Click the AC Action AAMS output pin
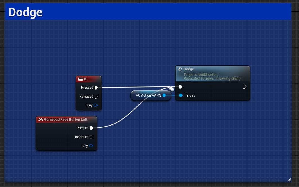The image size is (299, 187). tap(165, 95)
